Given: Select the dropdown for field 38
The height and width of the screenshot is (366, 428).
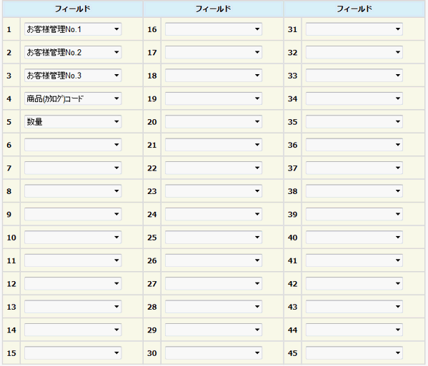Looking at the screenshot, I should click(354, 191).
